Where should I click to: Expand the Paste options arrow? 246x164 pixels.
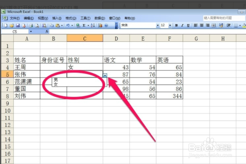[x=62, y=25]
